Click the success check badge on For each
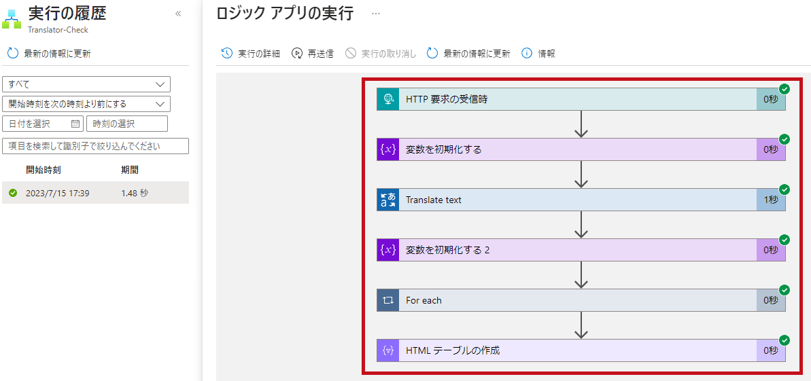Image resolution: width=811 pixels, height=381 pixels. coord(784,289)
